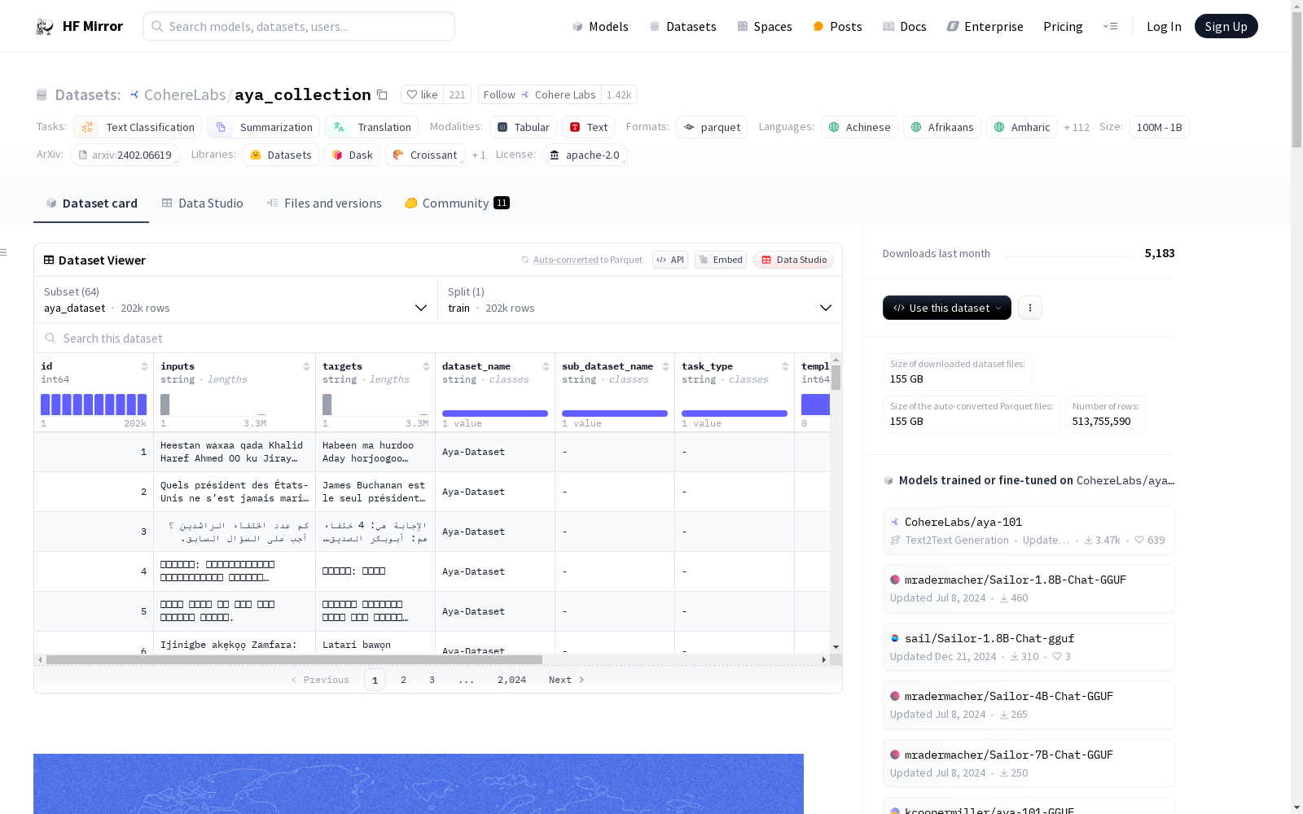Image resolution: width=1303 pixels, height=814 pixels.
Task: Go to Spaces in the navbar
Action: (765, 26)
